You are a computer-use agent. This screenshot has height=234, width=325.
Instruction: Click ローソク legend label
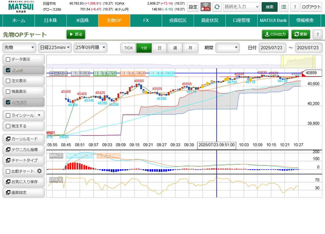(58, 73)
